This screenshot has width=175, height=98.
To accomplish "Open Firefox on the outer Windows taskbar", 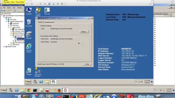I will tap(59, 90).
